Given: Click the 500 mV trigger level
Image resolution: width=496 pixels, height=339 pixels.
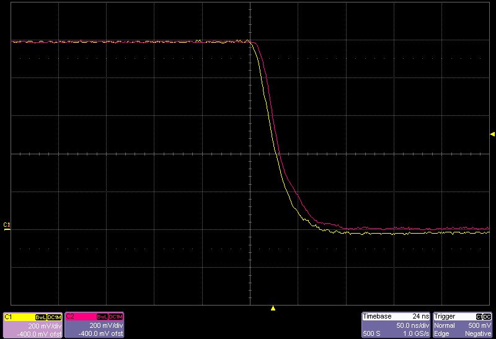Looking at the screenshot, I should (480, 325).
